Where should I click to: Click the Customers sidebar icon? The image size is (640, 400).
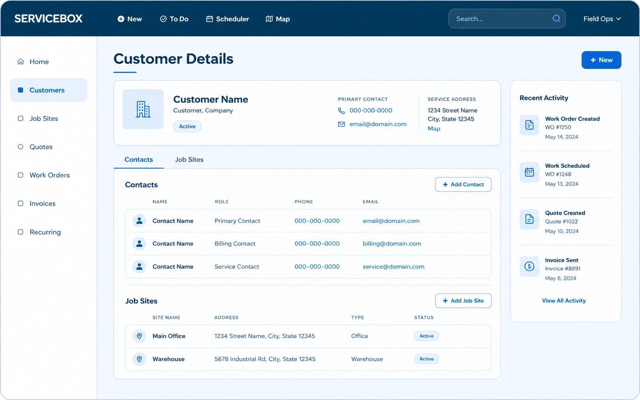pyautogui.click(x=21, y=90)
